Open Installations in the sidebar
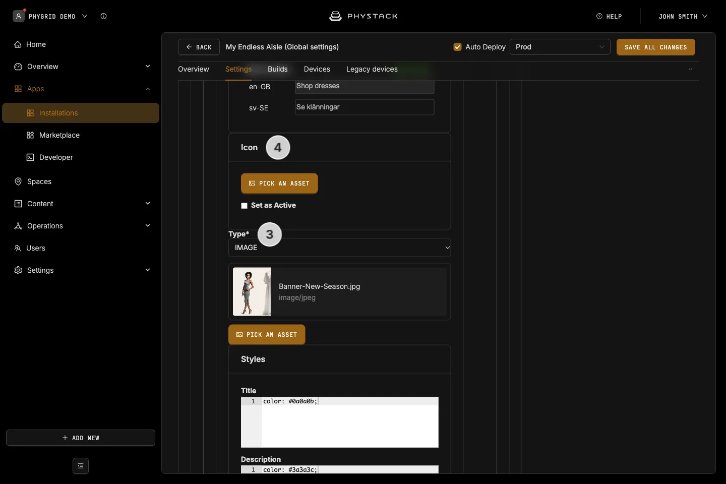 coord(81,113)
